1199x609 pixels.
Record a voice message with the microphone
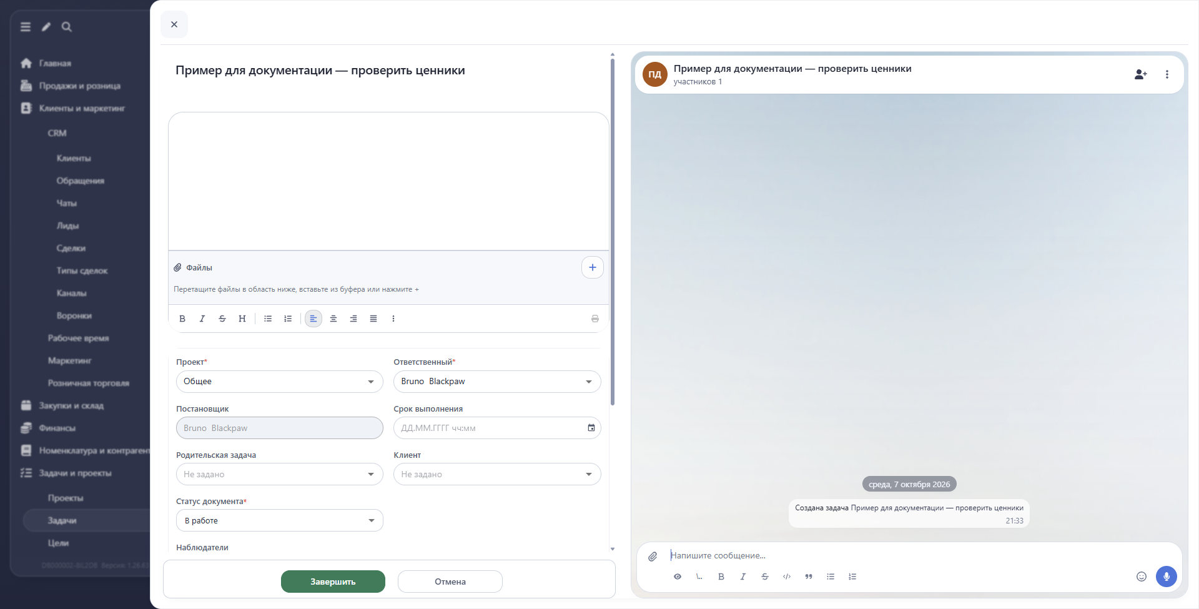click(1167, 577)
